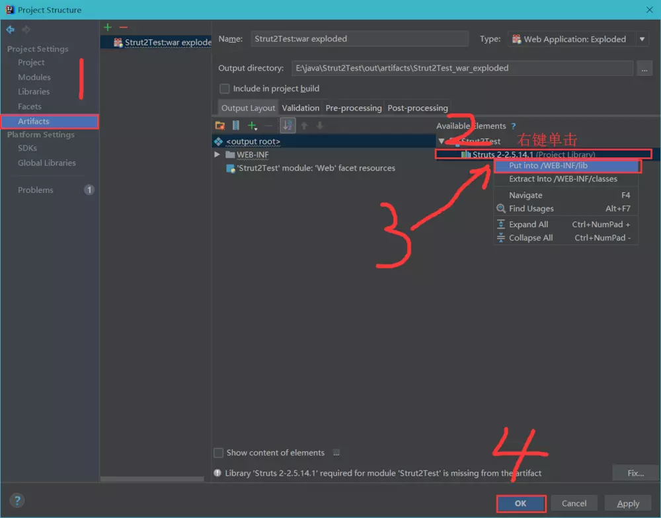Screen dimensions: 661x518
Task: Click the Create Directory icon in the layout toolbar
Action: coord(220,125)
